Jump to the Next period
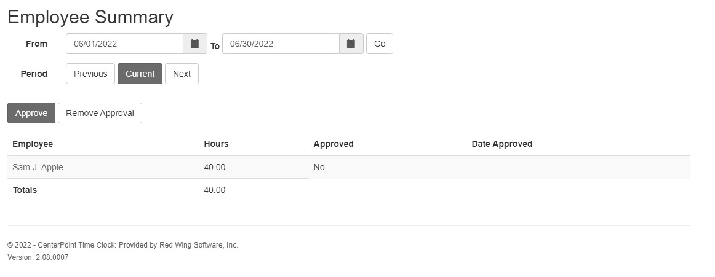Image resolution: width=715 pixels, height=277 pixels. [182, 74]
